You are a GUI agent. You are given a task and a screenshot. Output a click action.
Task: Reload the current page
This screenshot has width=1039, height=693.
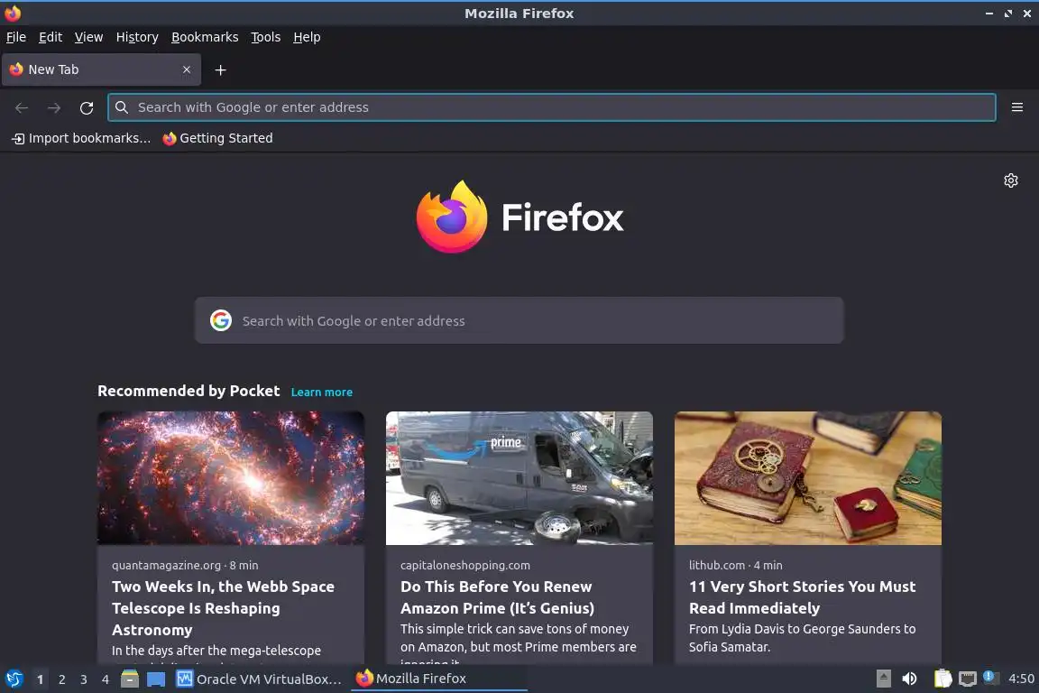87,107
